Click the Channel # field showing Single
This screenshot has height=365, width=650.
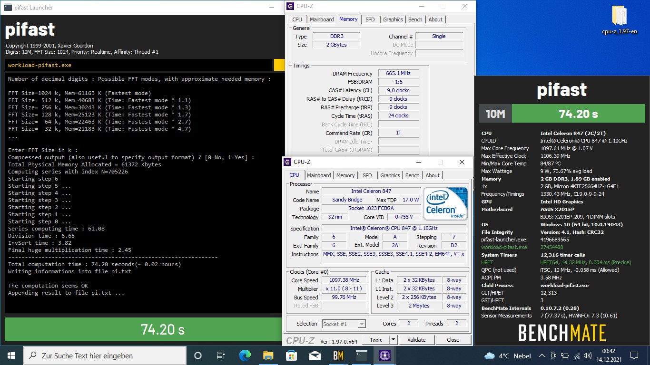pyautogui.click(x=439, y=36)
